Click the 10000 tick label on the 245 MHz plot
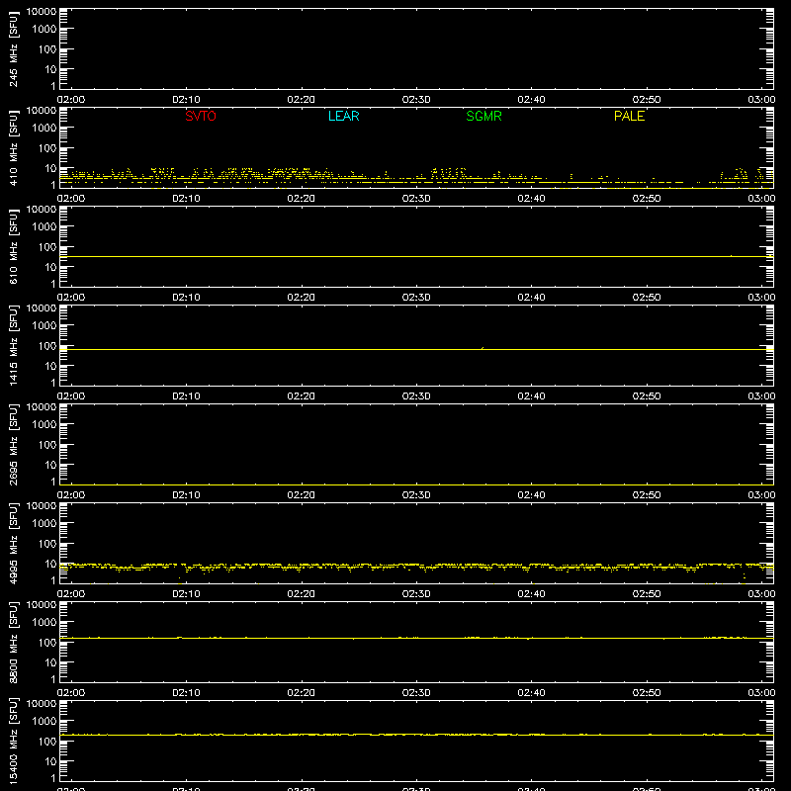 [42, 12]
